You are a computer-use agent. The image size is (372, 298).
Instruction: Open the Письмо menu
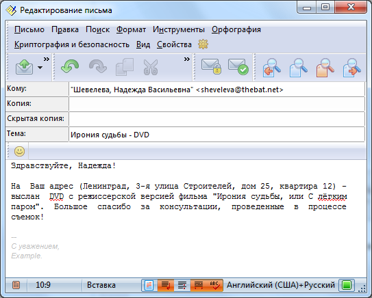coord(29,29)
